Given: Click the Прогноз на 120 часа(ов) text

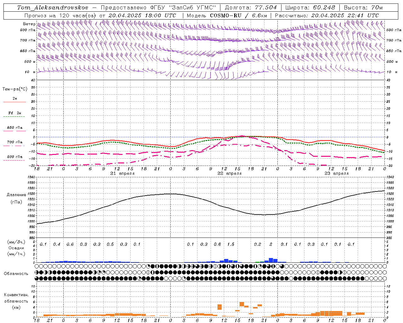Looking at the screenshot, I should (x=60, y=15).
